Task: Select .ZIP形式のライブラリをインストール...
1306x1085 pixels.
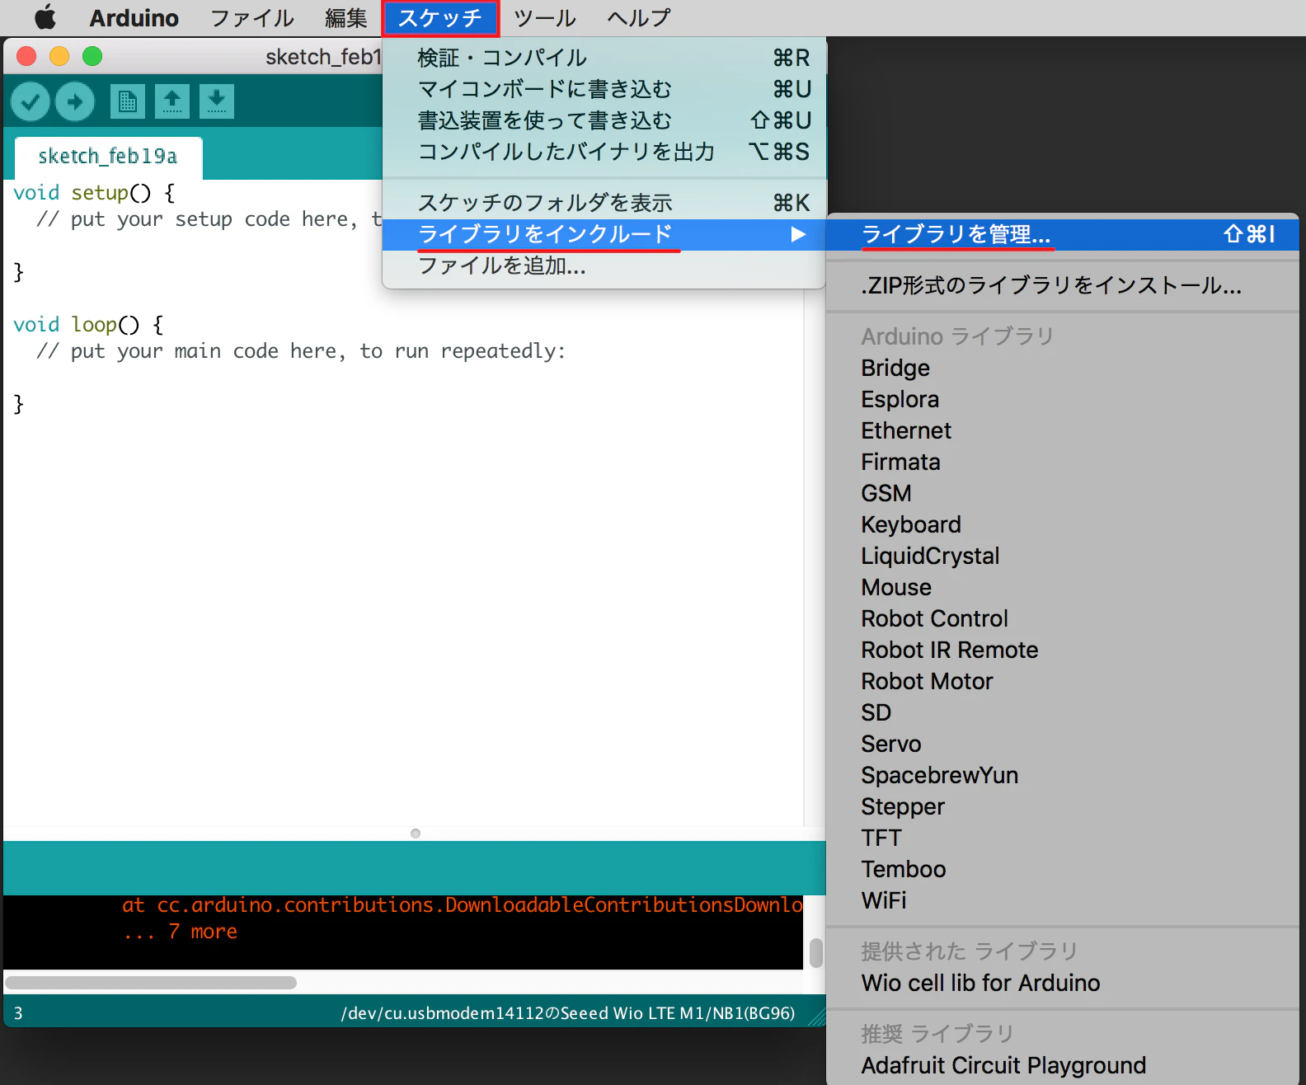Action: coord(1063,285)
